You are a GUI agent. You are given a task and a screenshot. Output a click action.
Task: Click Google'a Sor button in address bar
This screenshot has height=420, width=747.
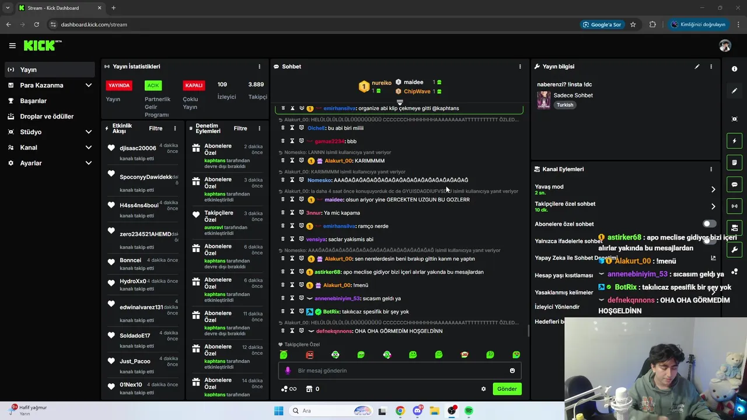pyautogui.click(x=602, y=24)
